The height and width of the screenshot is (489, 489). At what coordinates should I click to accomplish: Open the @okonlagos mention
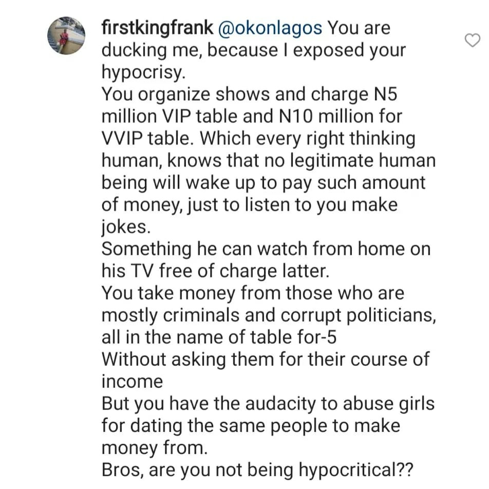point(270,28)
